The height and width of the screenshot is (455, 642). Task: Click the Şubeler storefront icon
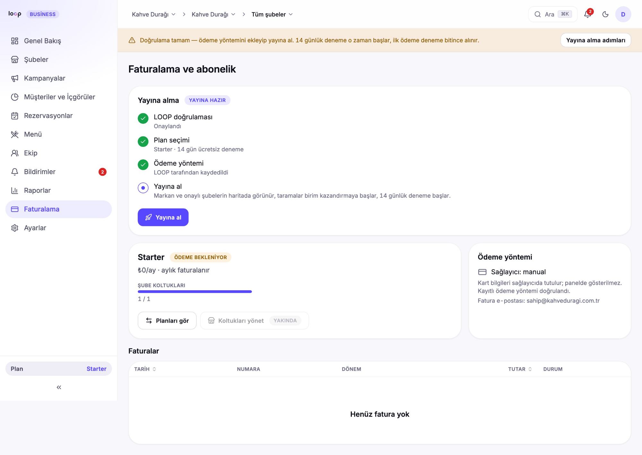click(15, 60)
